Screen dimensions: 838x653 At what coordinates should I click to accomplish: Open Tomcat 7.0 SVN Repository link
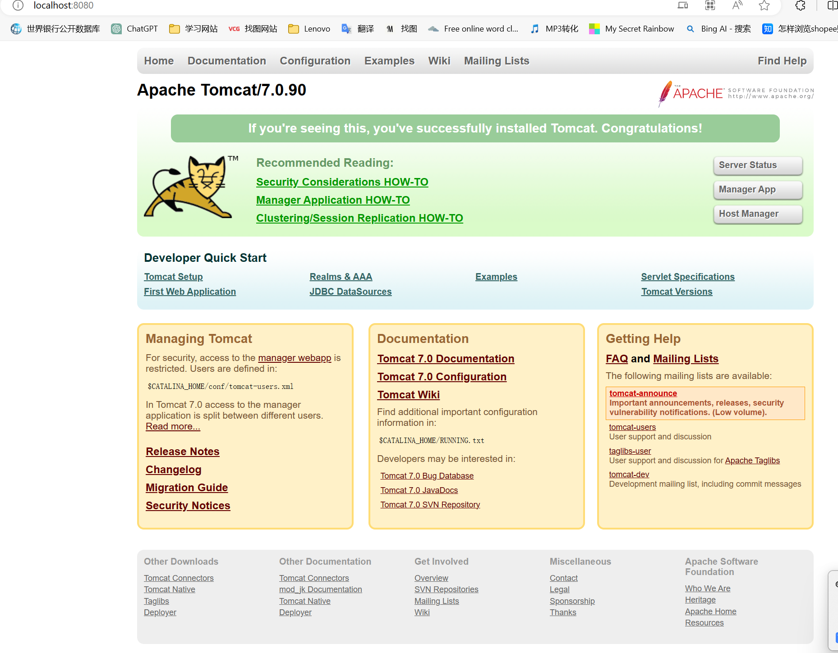coord(430,505)
